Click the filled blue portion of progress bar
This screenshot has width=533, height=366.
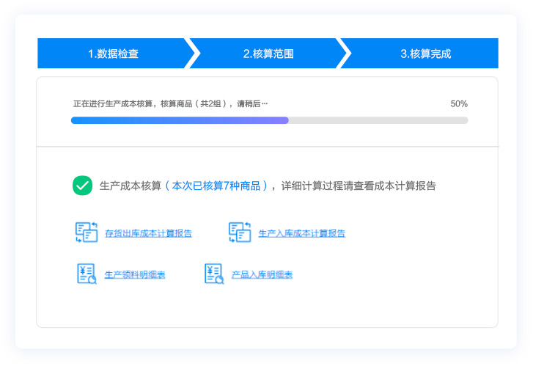click(x=180, y=120)
